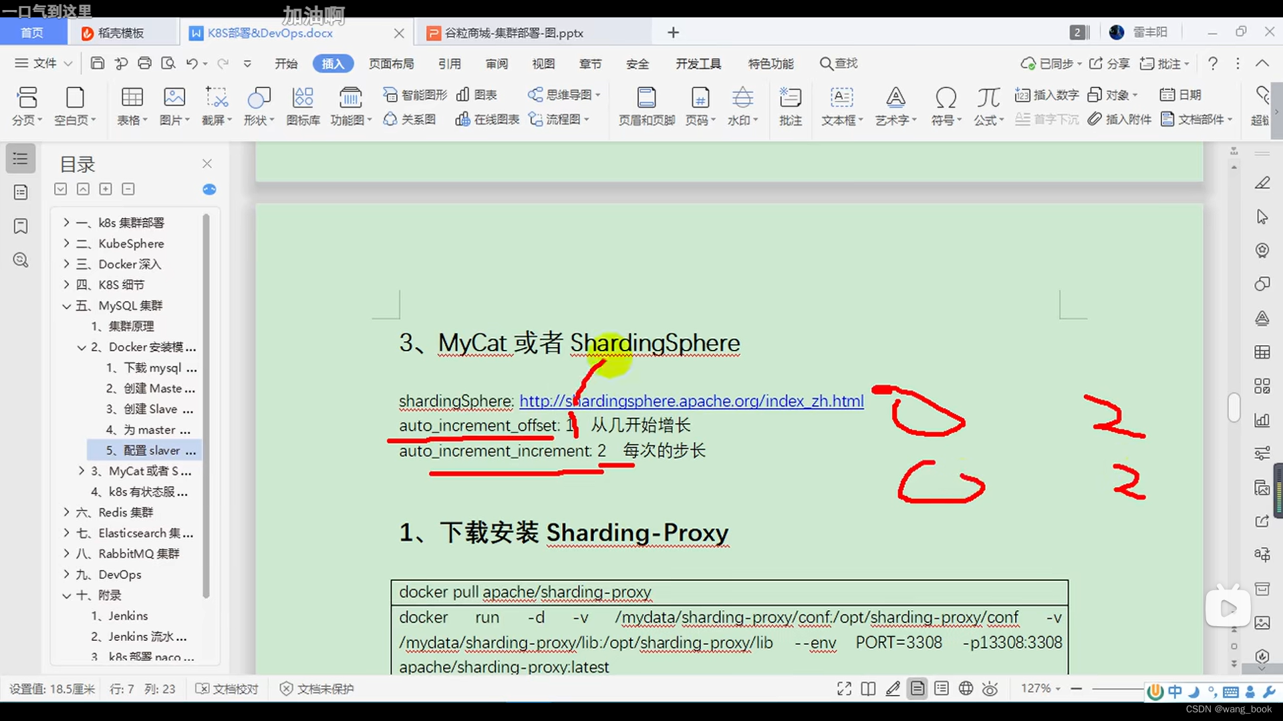Open Page Number (页码) tool
This screenshot has height=721, width=1283.
(700, 105)
